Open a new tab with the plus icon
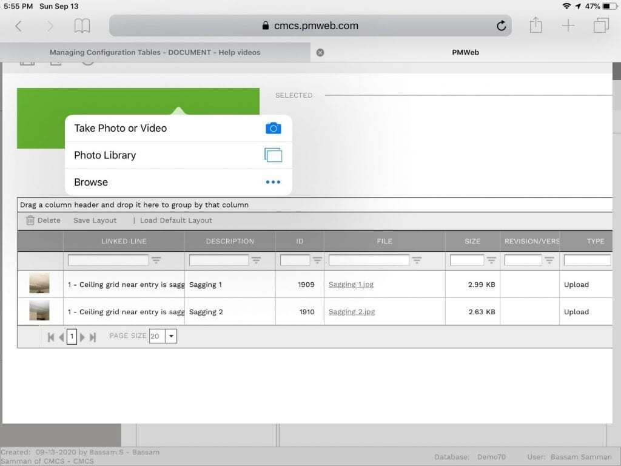The height and width of the screenshot is (466, 621). coord(568,25)
